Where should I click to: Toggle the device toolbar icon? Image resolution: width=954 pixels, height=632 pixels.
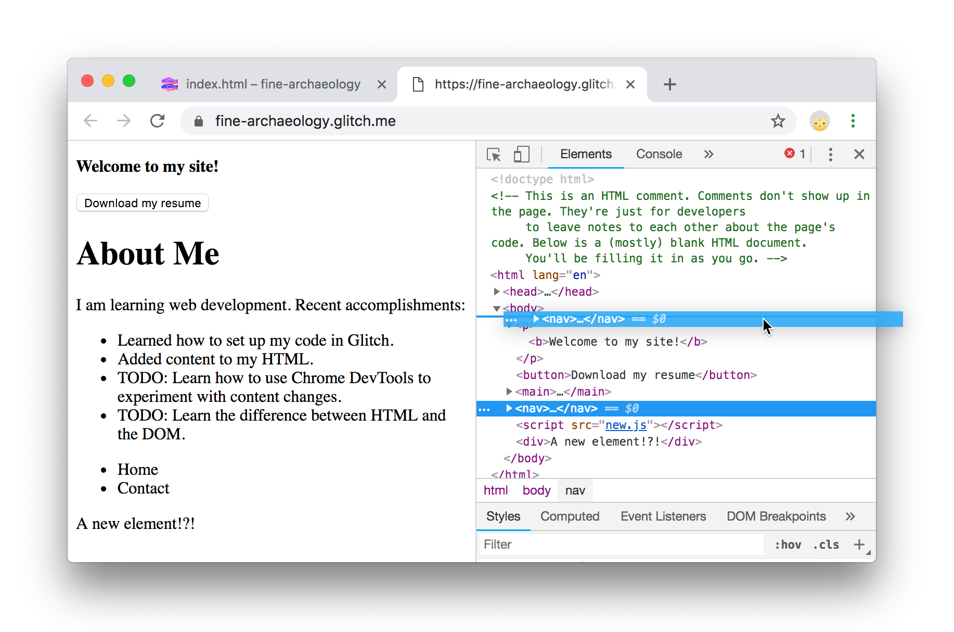coord(522,154)
